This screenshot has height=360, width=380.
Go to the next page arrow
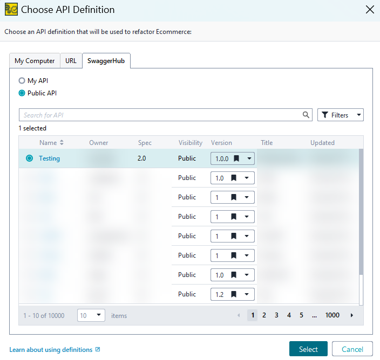tap(352, 315)
